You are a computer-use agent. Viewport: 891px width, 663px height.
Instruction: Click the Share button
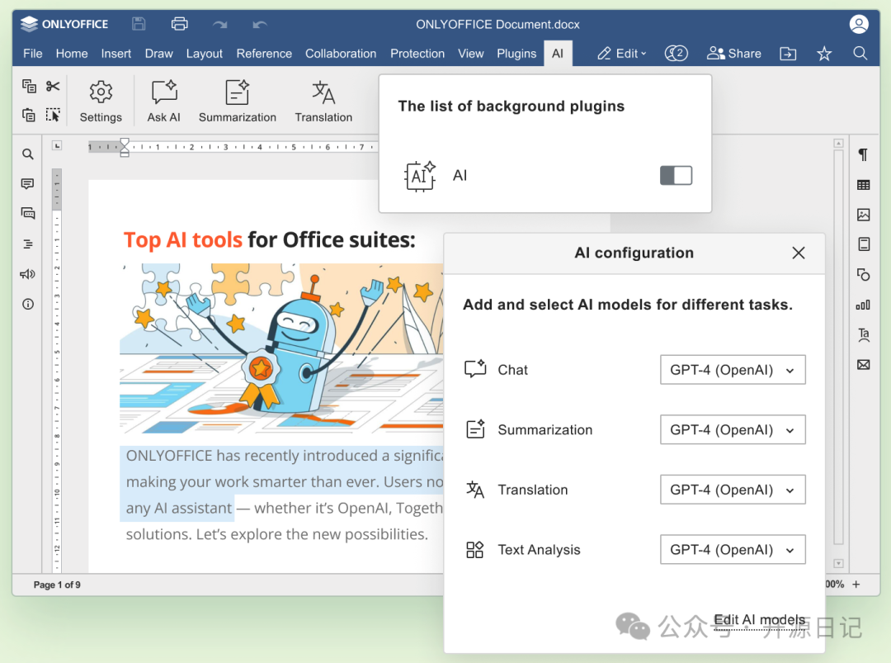tap(734, 54)
